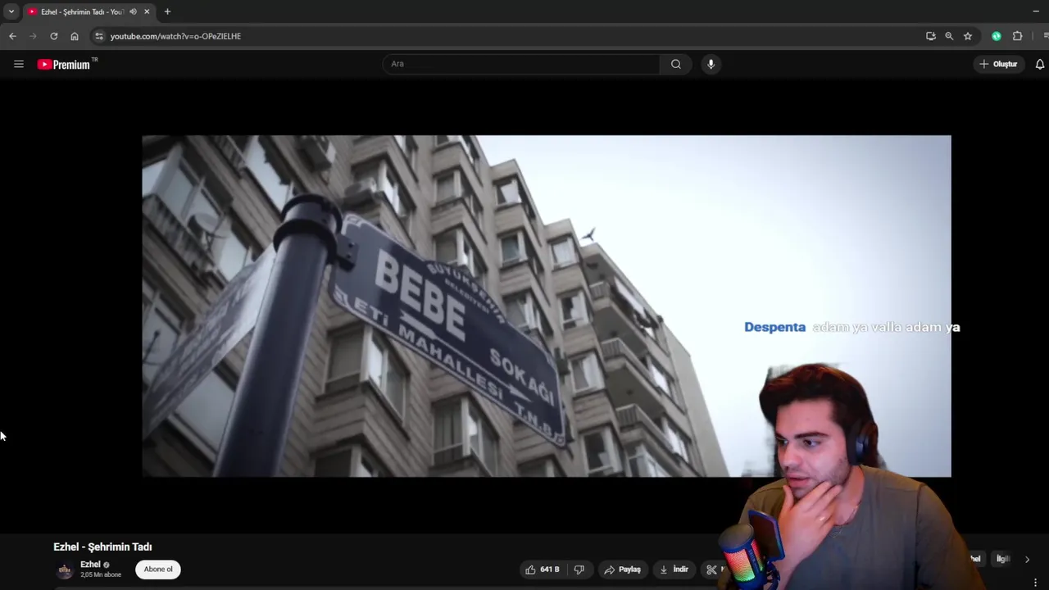Open the green circular extension icon
The image size is (1049, 590).
tap(997, 36)
